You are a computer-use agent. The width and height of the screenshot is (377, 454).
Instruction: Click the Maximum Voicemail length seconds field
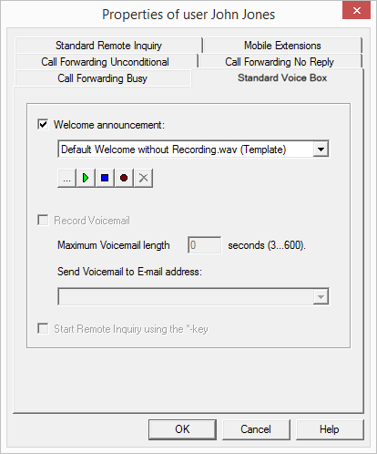(204, 245)
